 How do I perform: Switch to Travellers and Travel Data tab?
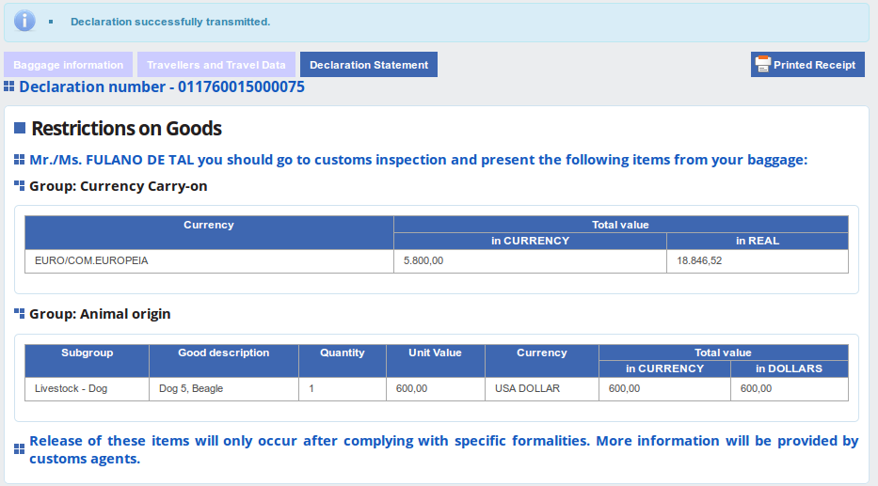216,65
